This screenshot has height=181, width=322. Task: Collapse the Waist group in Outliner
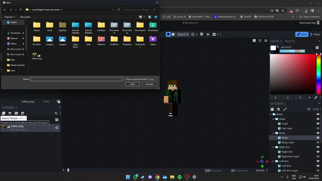(x=271, y=114)
